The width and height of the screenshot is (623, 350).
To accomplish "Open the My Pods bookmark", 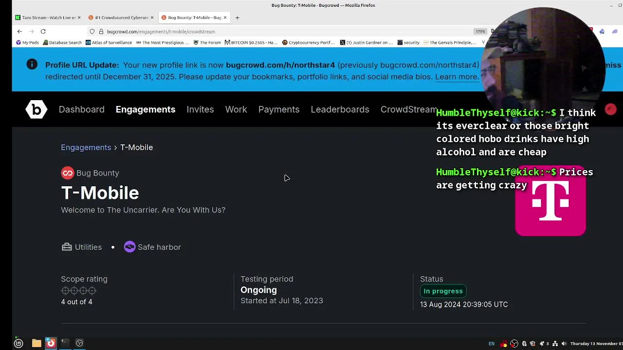I will tap(27, 43).
